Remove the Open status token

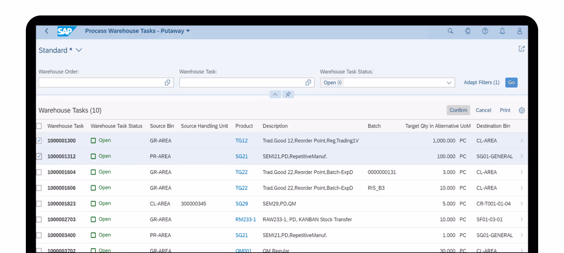pyautogui.click(x=340, y=82)
